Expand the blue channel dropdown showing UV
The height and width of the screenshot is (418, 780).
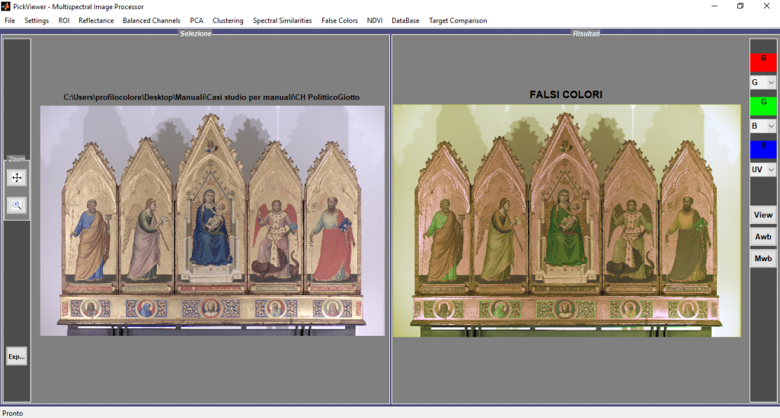pos(763,170)
